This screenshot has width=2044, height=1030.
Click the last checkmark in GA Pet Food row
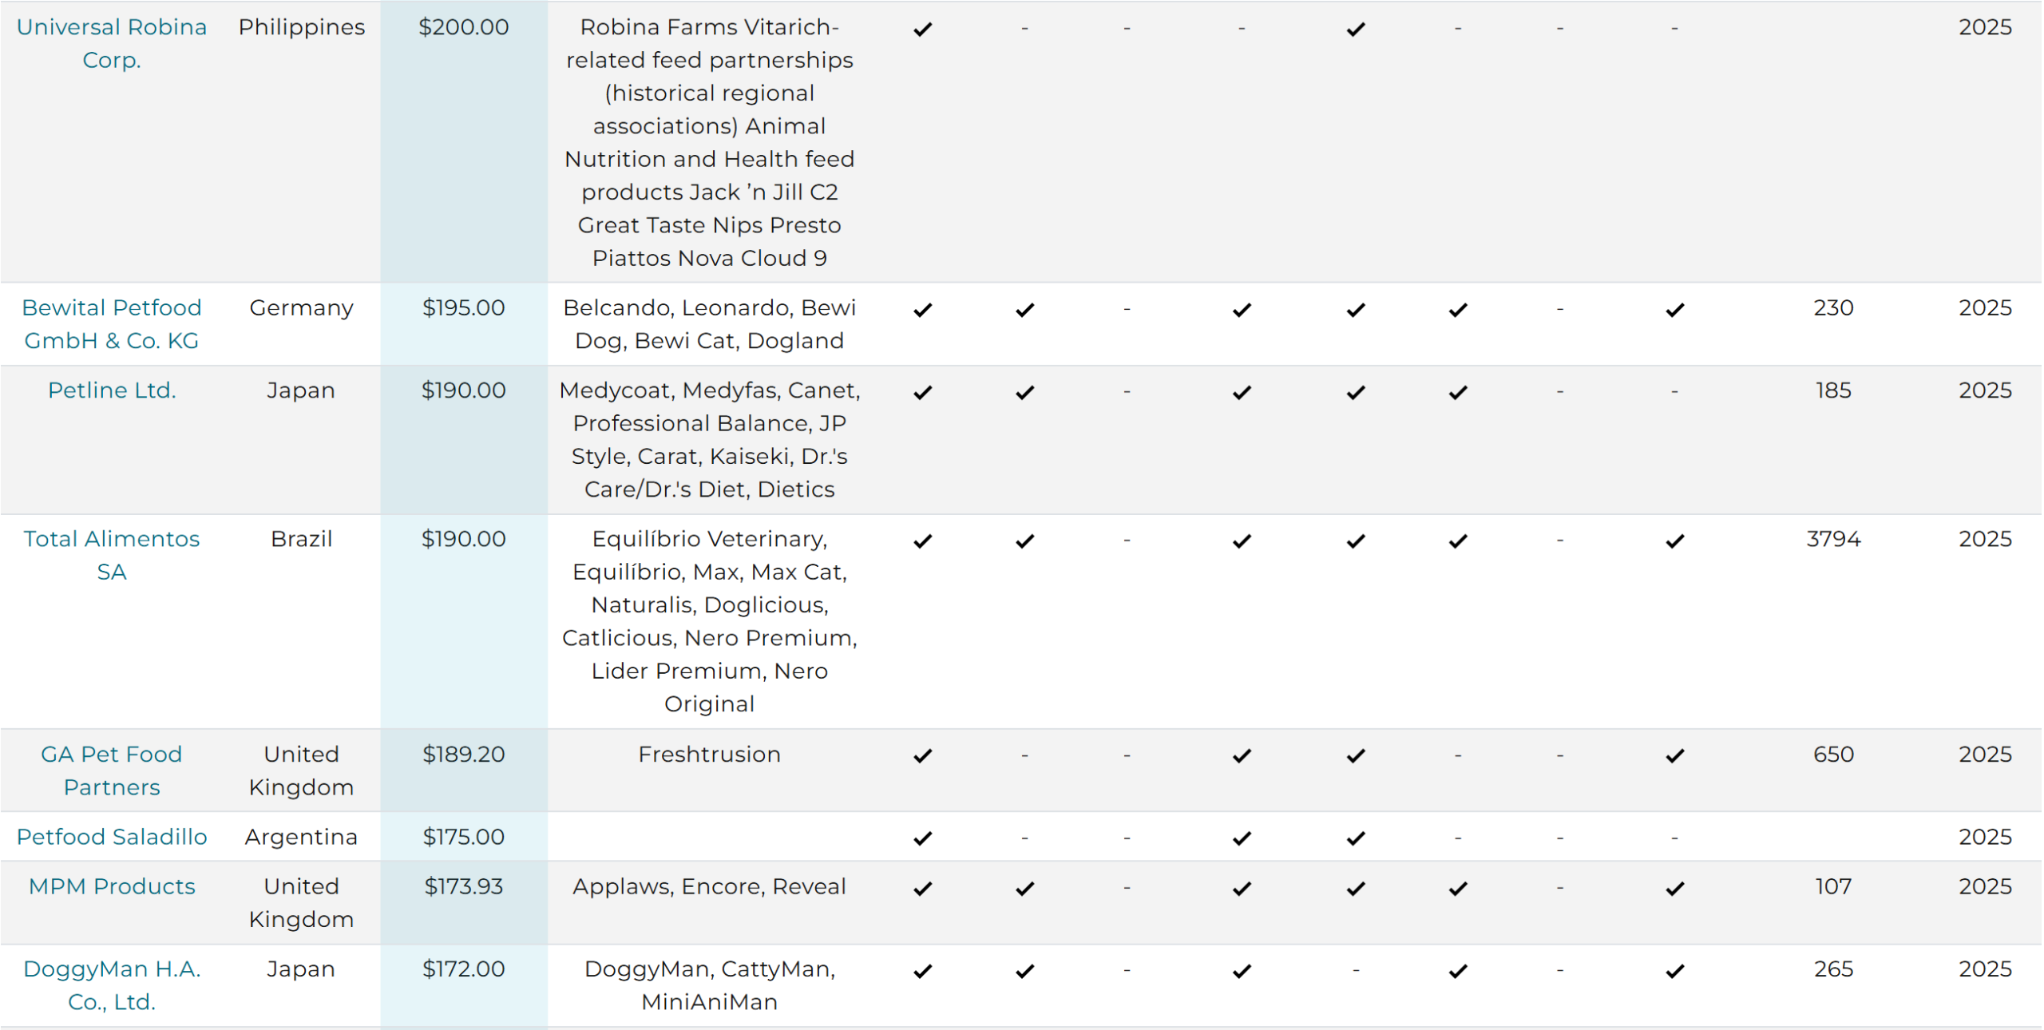pyautogui.click(x=1675, y=756)
